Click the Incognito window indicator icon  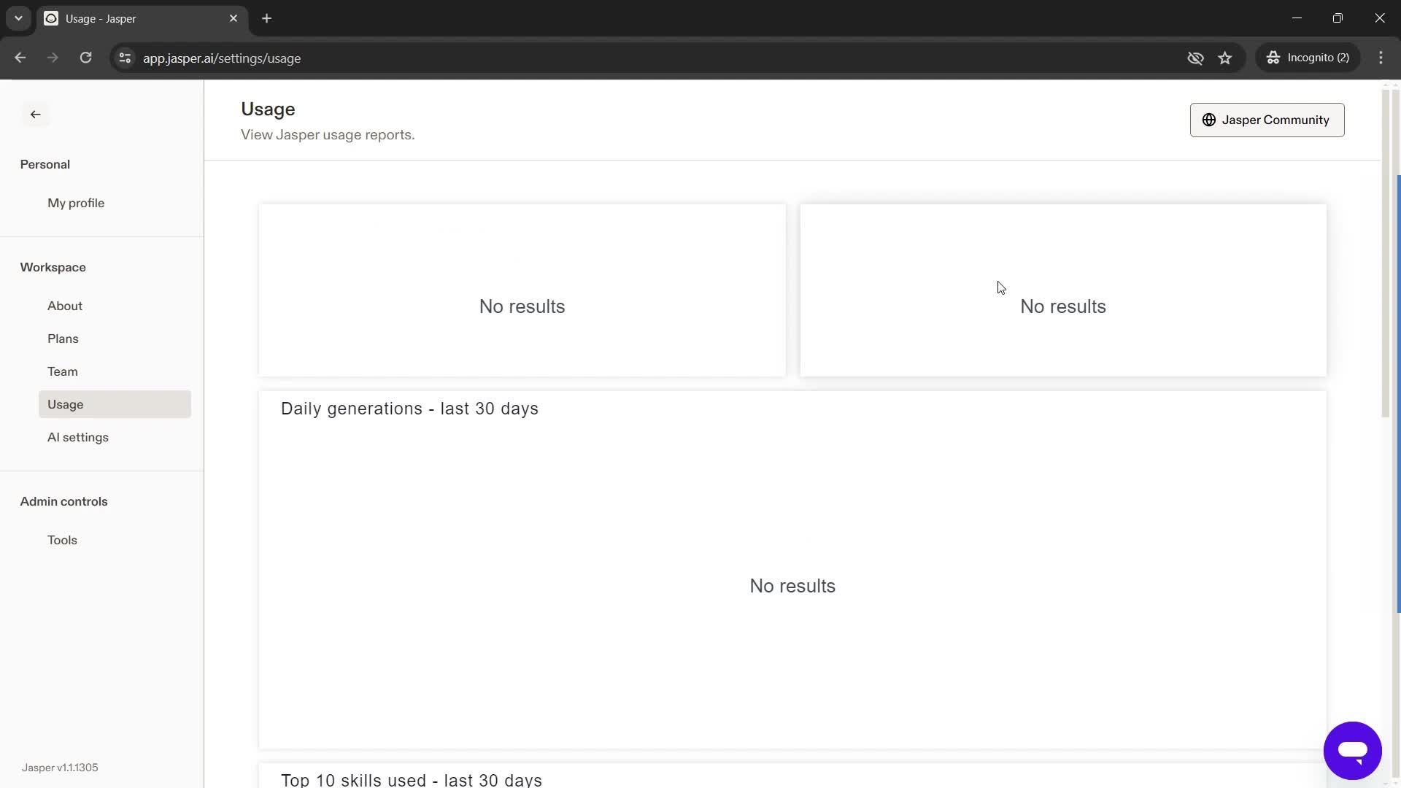[x=1274, y=58]
